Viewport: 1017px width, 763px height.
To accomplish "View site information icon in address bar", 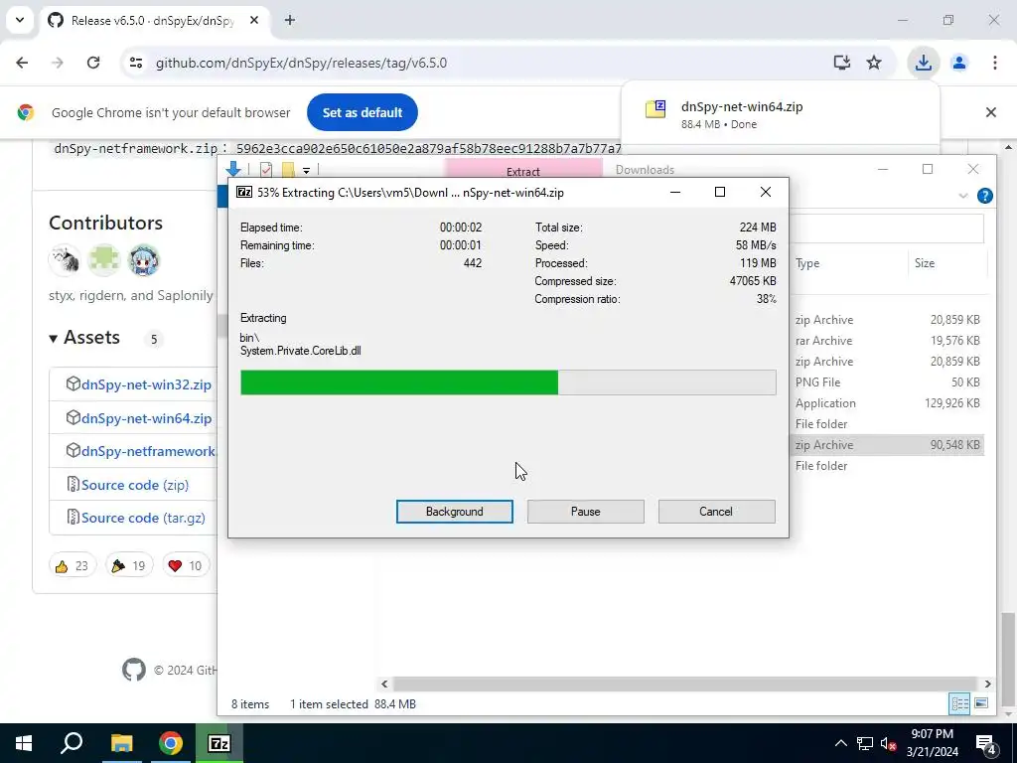I will tap(135, 63).
